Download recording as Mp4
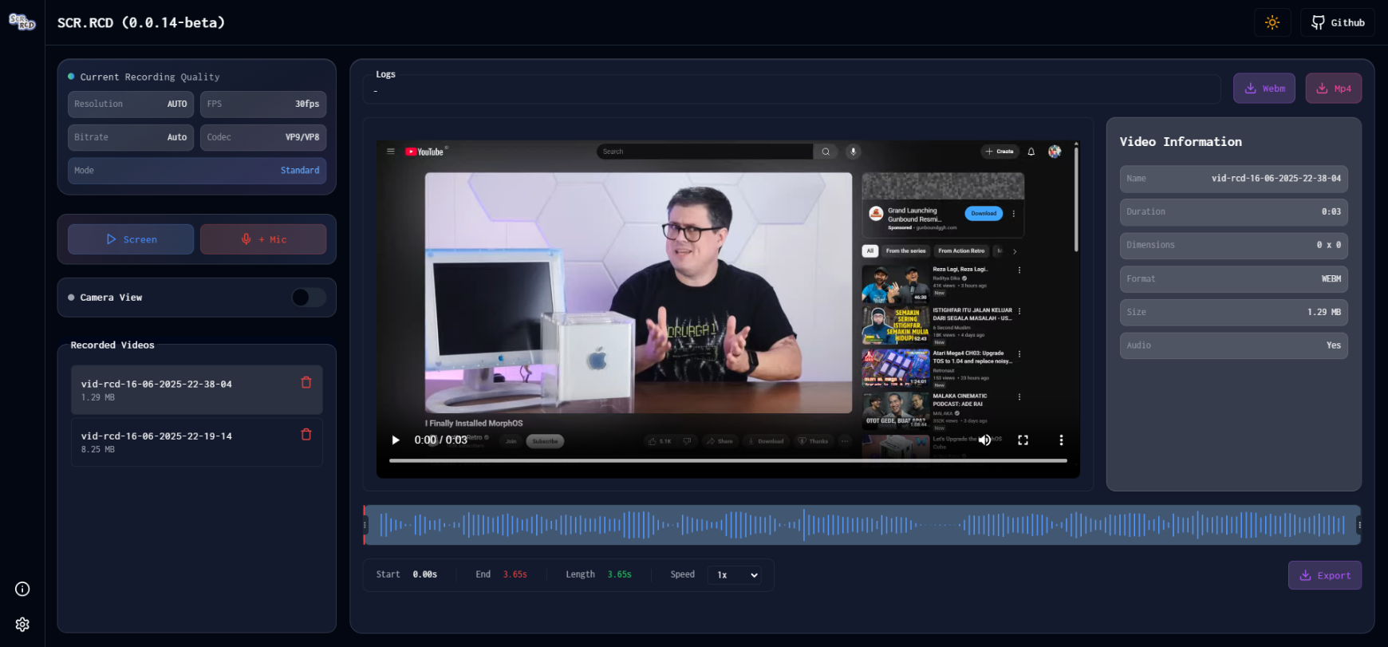The image size is (1388, 647). click(x=1334, y=89)
